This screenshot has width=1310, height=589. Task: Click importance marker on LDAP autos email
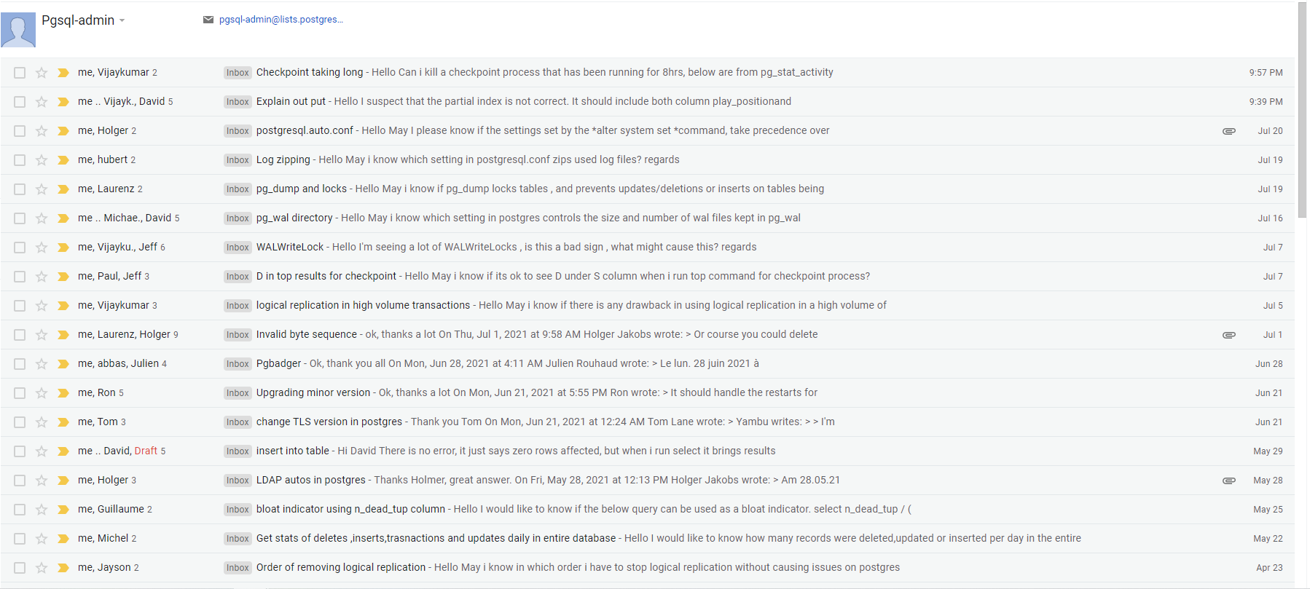pos(63,481)
